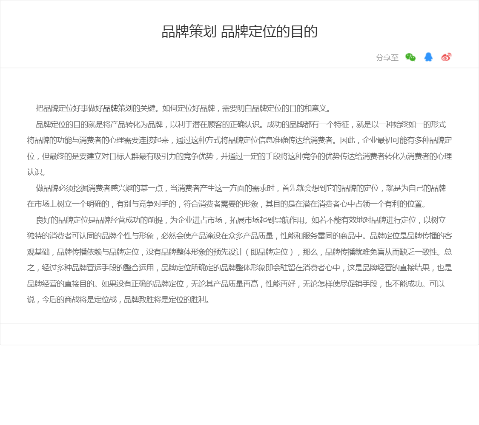The width and height of the screenshot is (479, 425).
Task: Click the line starting 独特的消费者可认同
Action: point(239,236)
